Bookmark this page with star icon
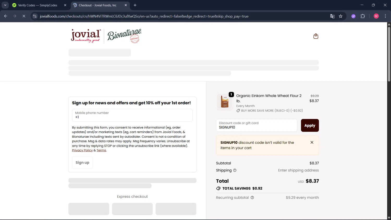The width and height of the screenshot is (391, 220). (340, 16)
